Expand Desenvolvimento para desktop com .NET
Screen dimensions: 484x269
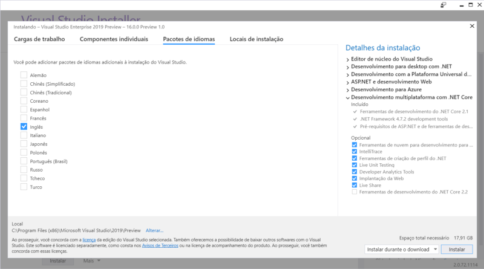click(347, 67)
